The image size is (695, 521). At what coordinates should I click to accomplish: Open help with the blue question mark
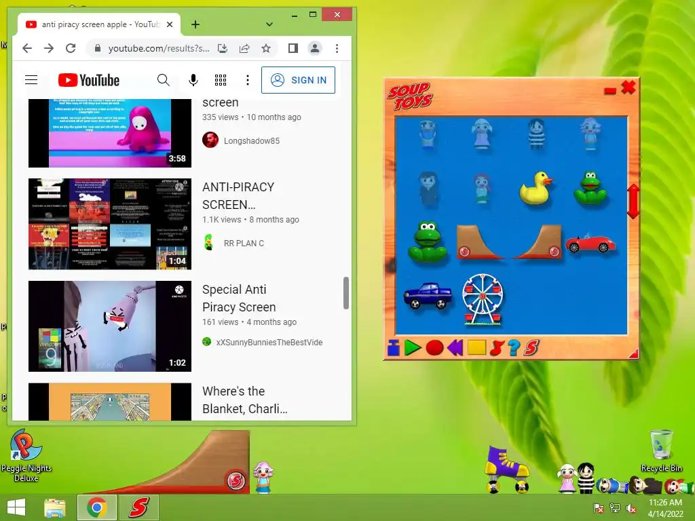[514, 348]
